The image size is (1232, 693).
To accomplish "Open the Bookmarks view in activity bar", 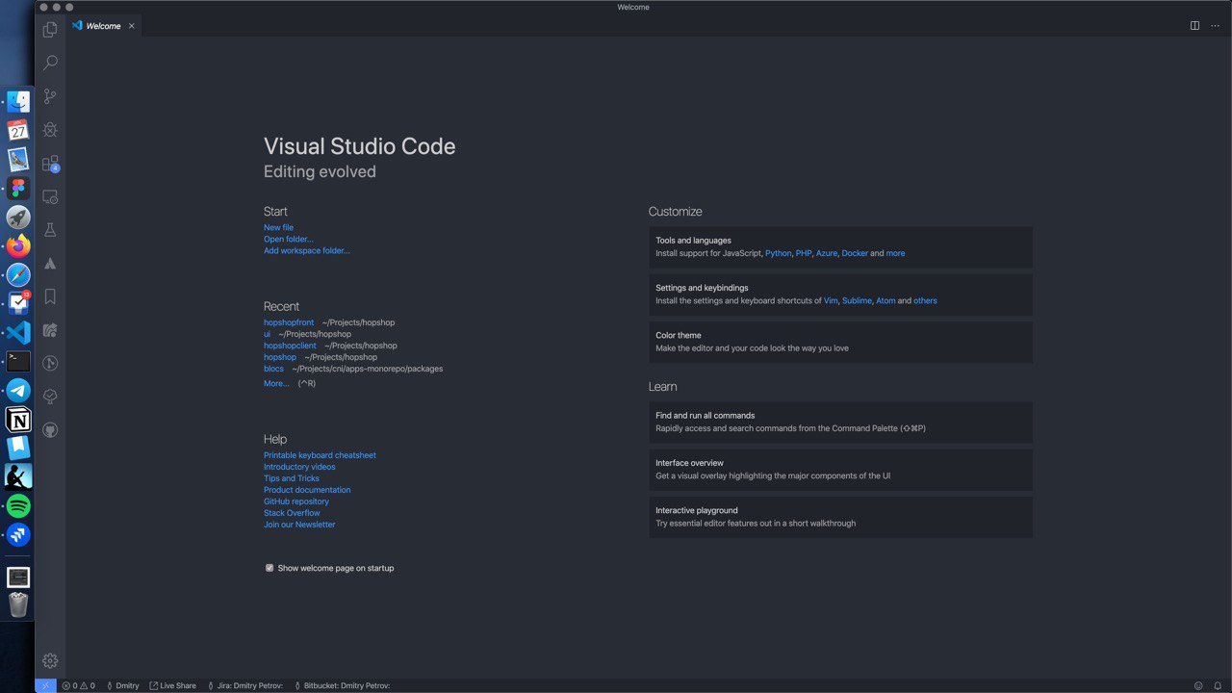I will click(x=50, y=296).
